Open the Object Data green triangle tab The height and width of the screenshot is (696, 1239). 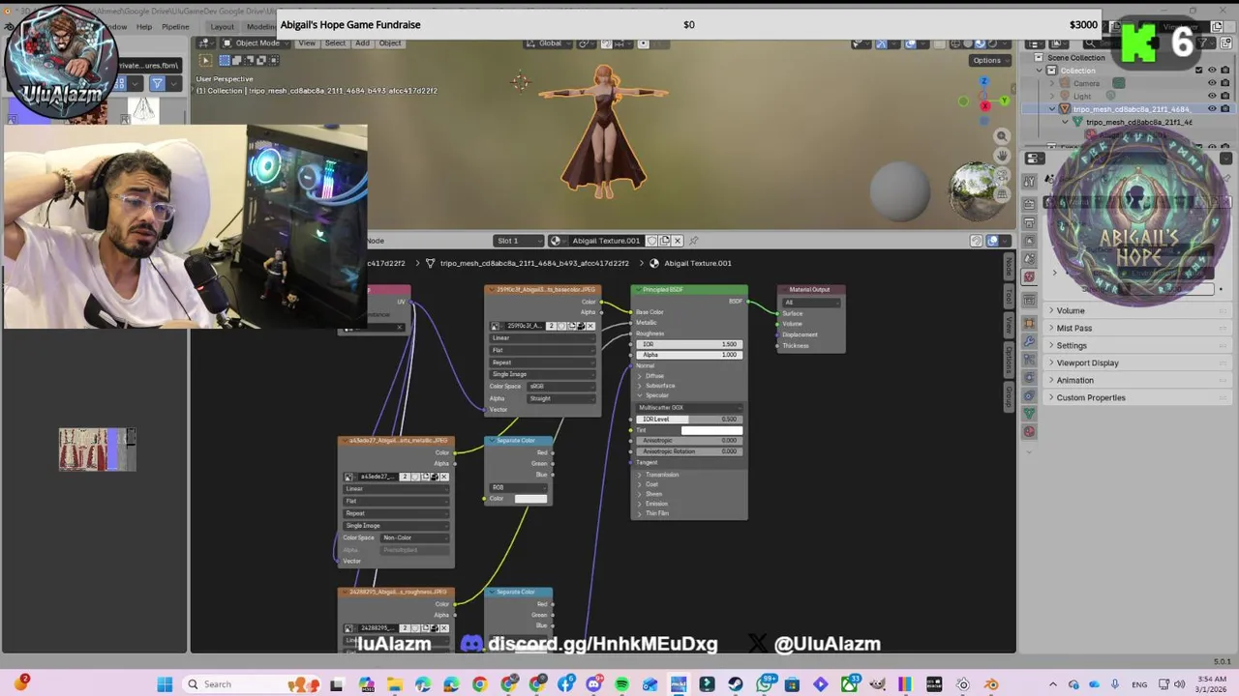point(1030,413)
